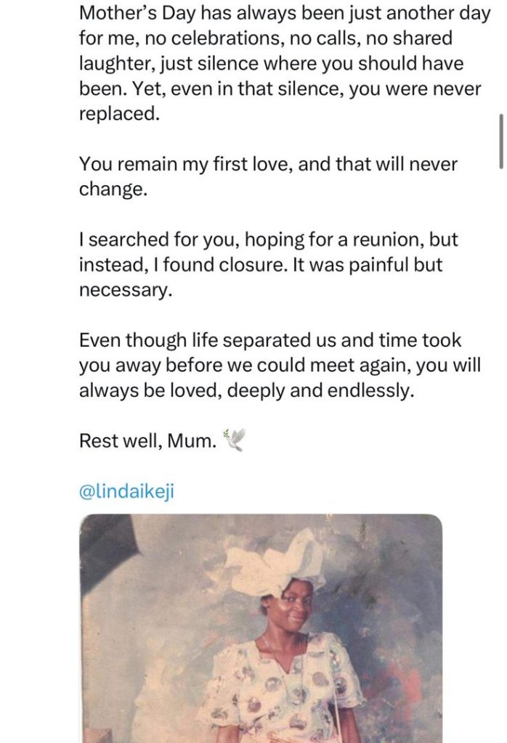Click the text "always be loved, deeply and endlessly."
The image size is (507, 743).
coord(247,390)
